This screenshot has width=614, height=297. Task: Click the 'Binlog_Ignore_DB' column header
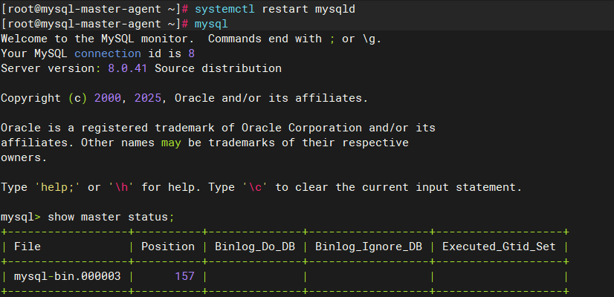point(369,247)
